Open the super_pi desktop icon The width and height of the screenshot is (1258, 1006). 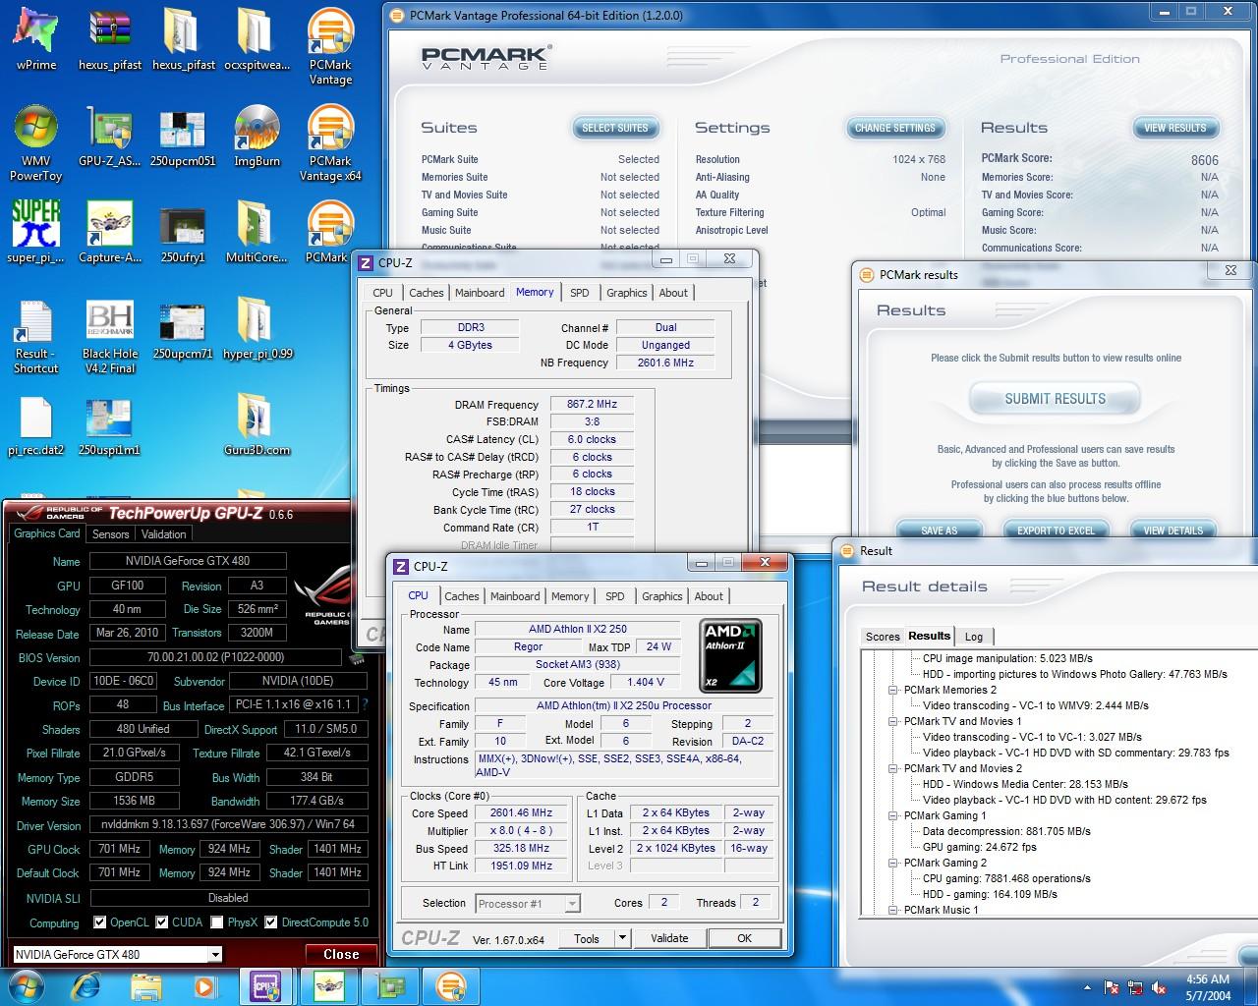pyautogui.click(x=36, y=232)
